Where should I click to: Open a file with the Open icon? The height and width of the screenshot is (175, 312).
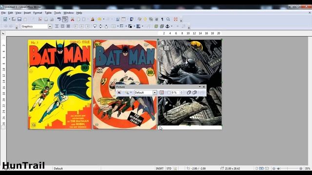click(14, 19)
